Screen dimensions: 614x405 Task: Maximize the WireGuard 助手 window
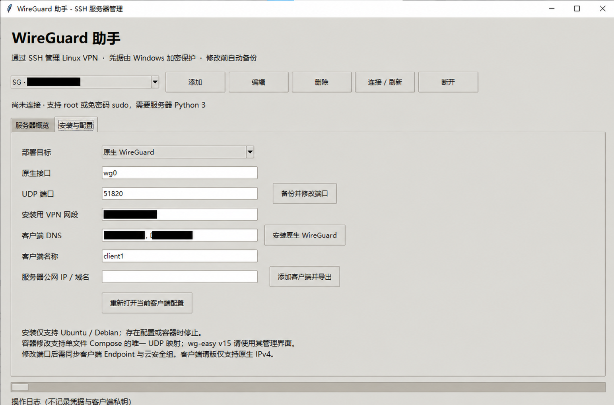point(577,8)
